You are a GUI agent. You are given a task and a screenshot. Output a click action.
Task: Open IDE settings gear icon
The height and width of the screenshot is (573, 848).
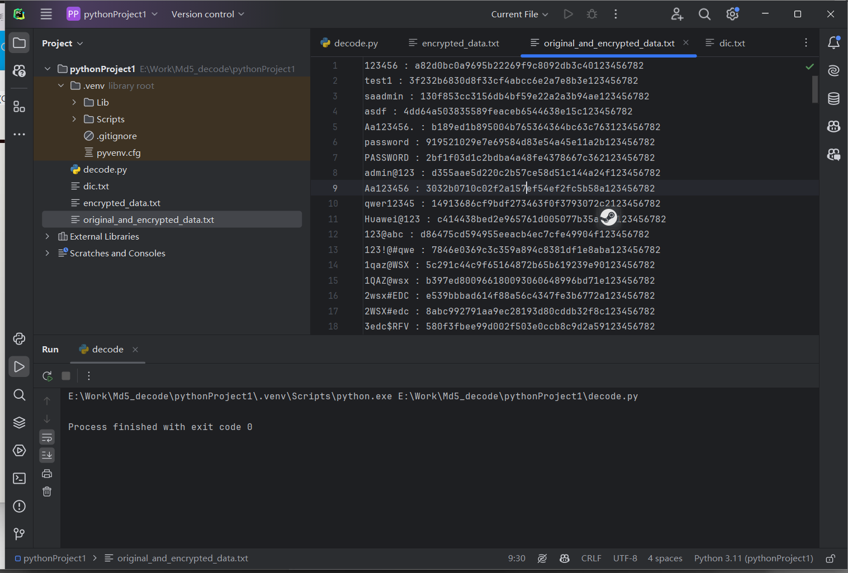[x=732, y=14]
